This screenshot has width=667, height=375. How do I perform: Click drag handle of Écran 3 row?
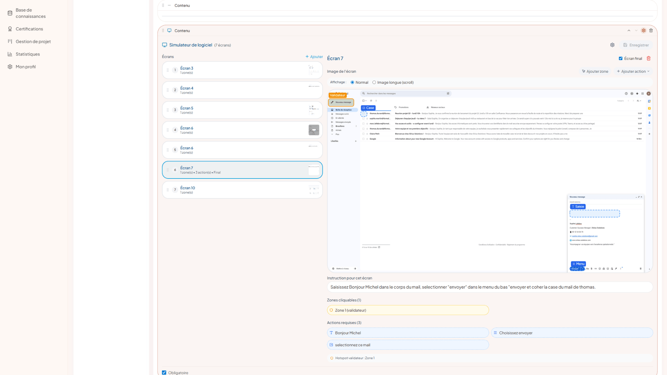point(167,70)
